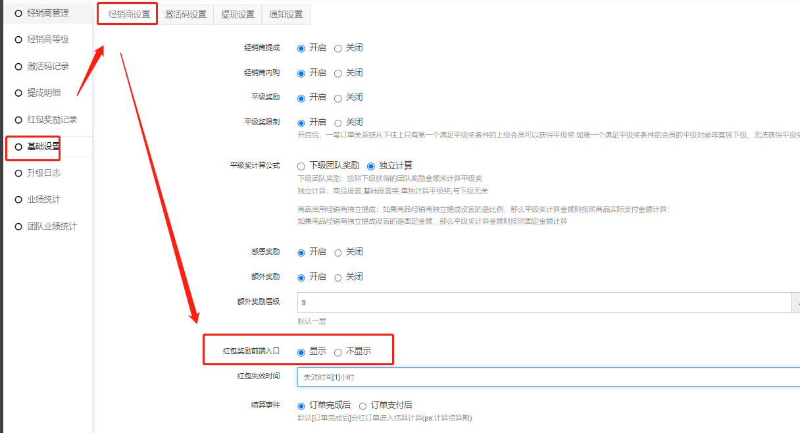
Task: Click the circle icon beside 激活码记录
Action: tap(18, 66)
